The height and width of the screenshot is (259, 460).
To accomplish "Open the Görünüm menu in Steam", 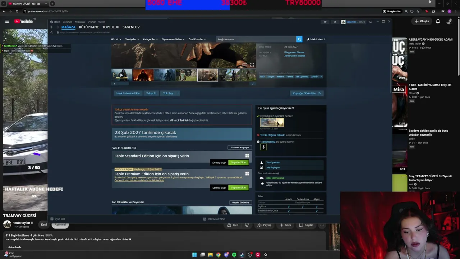I will [x=67, y=22].
